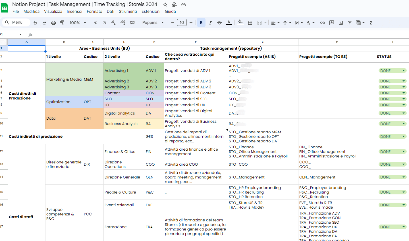Open the fill color picker

point(240,22)
